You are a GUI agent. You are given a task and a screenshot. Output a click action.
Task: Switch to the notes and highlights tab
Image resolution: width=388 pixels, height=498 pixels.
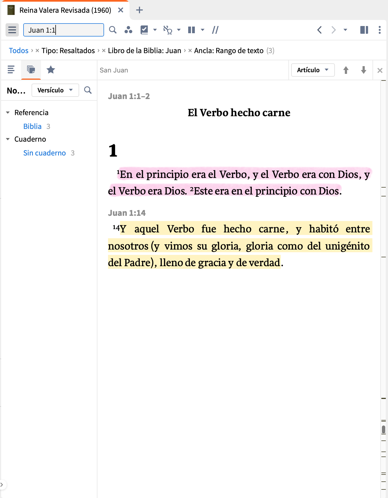31,70
